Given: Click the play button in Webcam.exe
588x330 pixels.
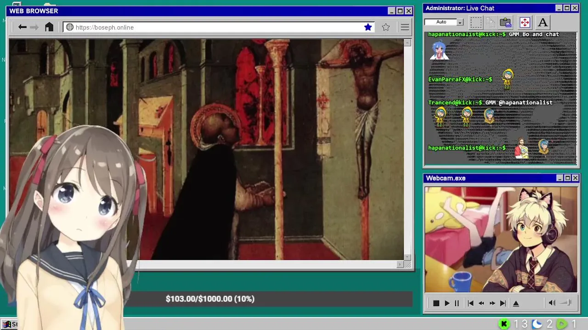Looking at the screenshot, I should point(447,303).
